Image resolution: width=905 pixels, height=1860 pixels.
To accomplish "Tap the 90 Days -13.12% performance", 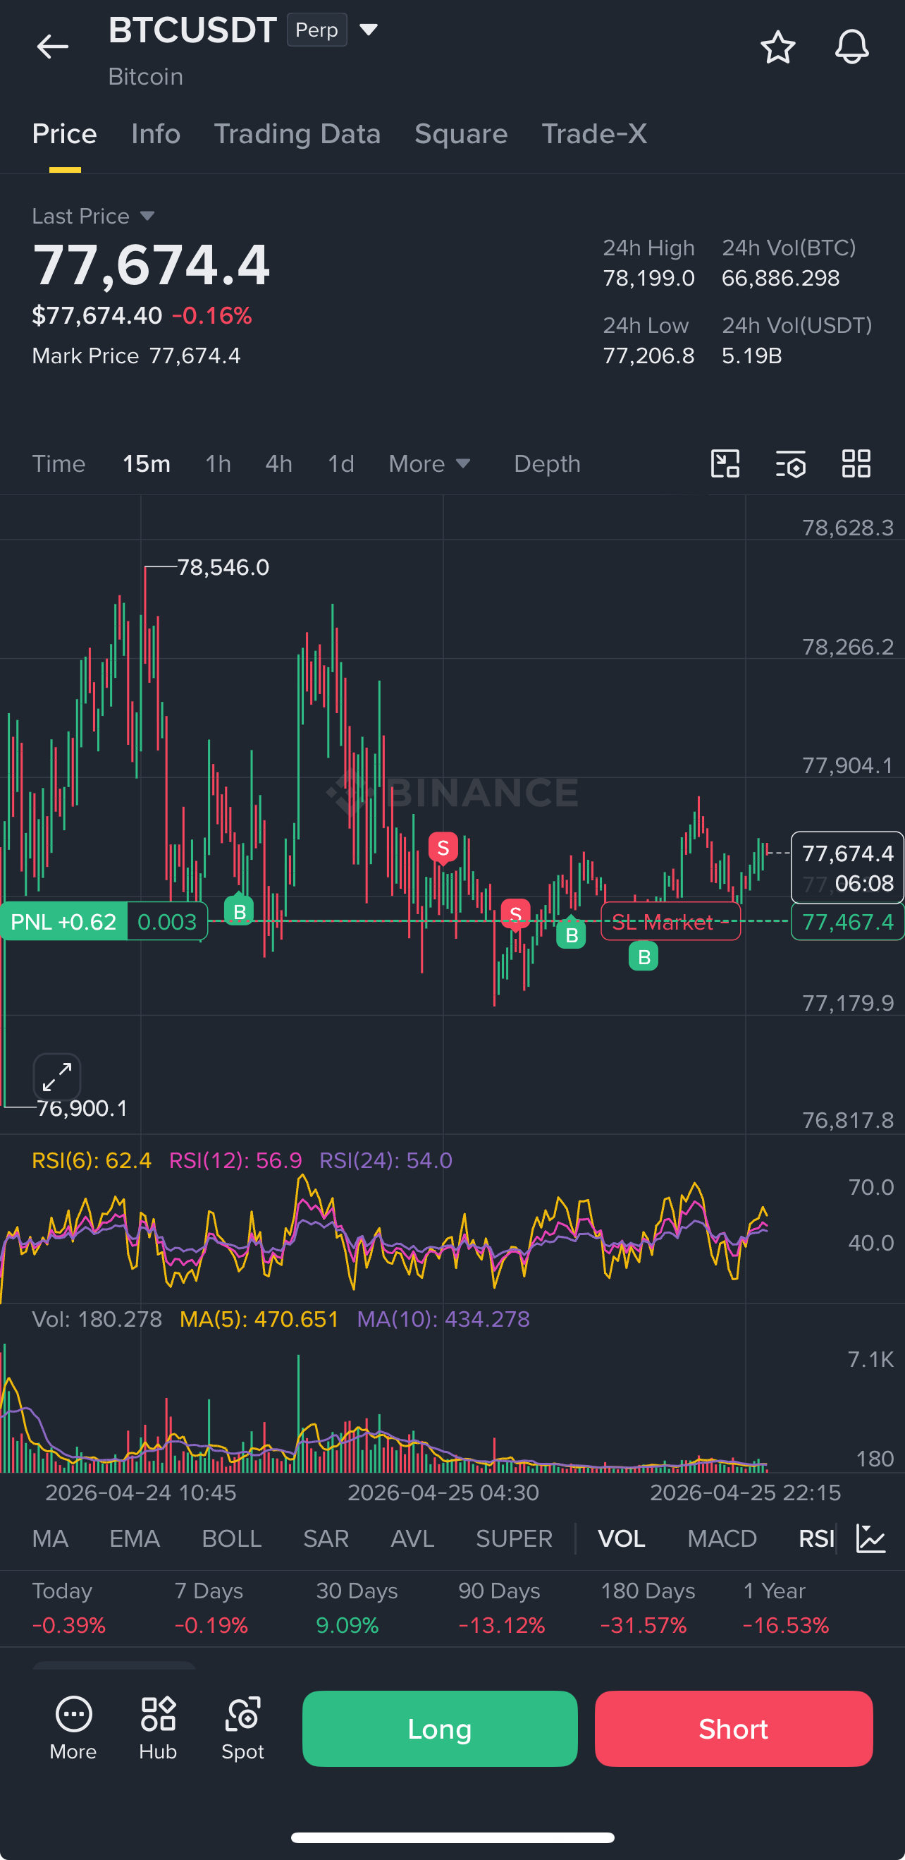I will coord(502,1608).
